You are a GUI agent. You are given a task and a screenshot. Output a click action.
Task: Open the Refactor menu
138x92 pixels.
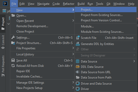[x=69, y=4]
